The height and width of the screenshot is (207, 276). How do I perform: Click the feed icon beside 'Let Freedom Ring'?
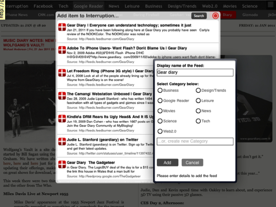(x=62, y=73)
